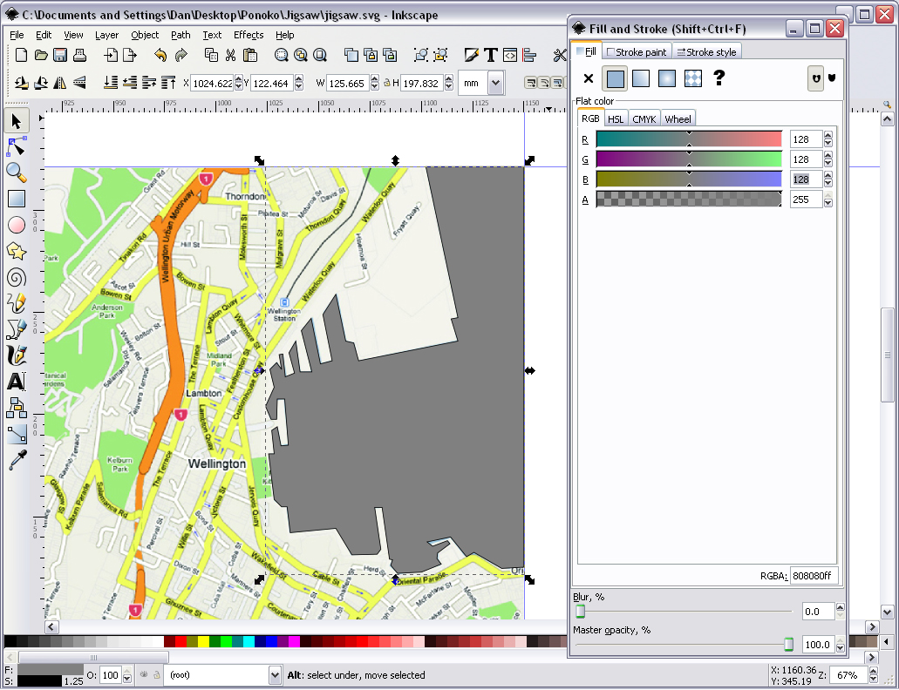
Task: Click the yellow swatch in the palette
Action: click(x=203, y=642)
